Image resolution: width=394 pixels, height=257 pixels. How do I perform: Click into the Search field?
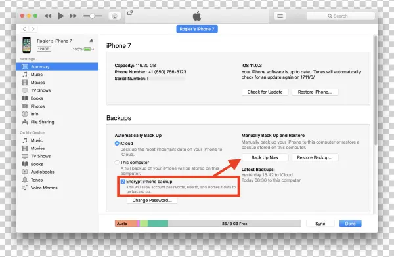341,16
